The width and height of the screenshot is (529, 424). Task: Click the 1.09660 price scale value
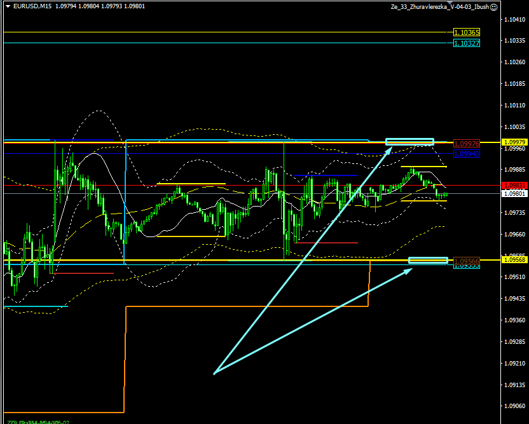point(515,235)
